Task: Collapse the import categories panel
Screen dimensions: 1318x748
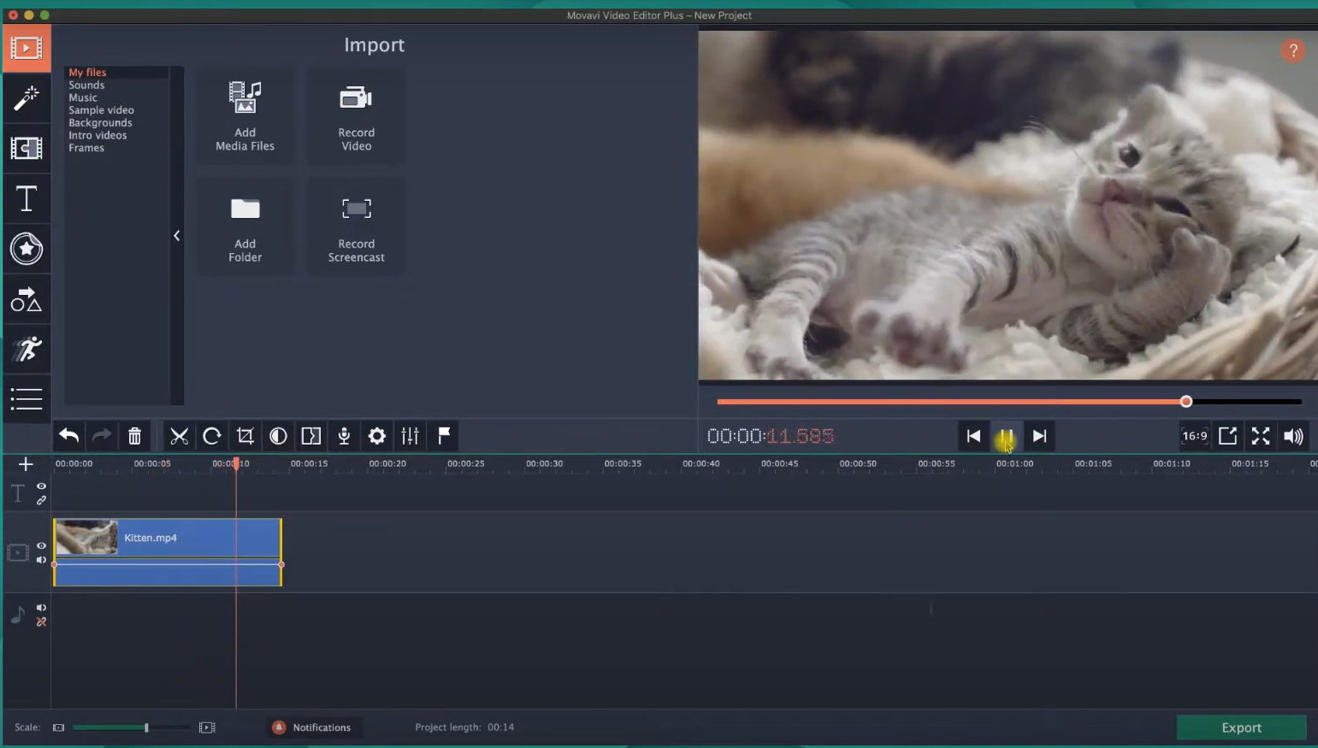Action: (177, 235)
